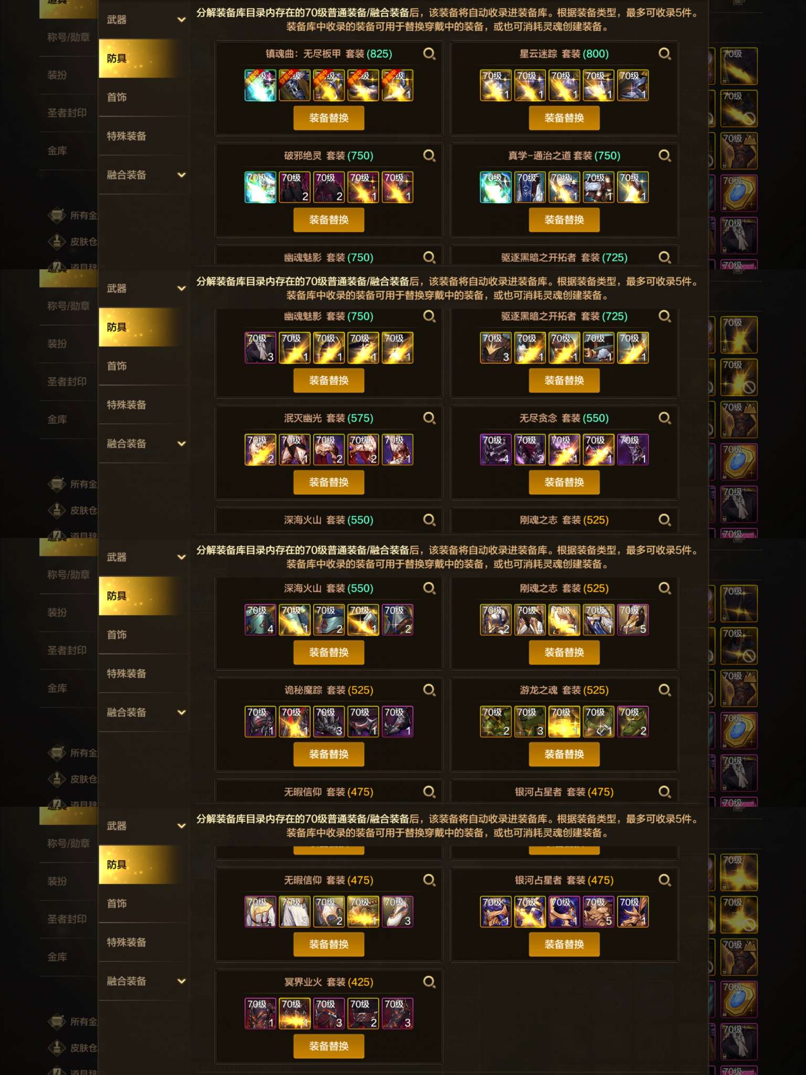Pick the first equipment icon in 镇魂曲 set
Image resolution: width=806 pixels, height=1075 pixels.
260,85
